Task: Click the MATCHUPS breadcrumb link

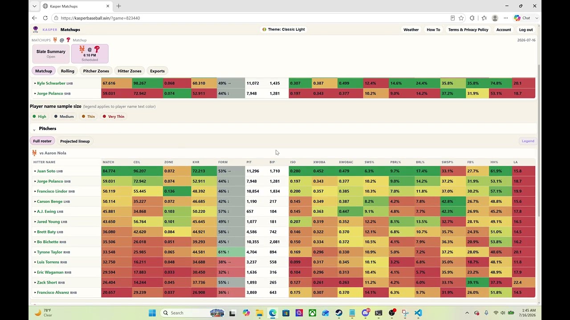Action: pyautogui.click(x=41, y=40)
